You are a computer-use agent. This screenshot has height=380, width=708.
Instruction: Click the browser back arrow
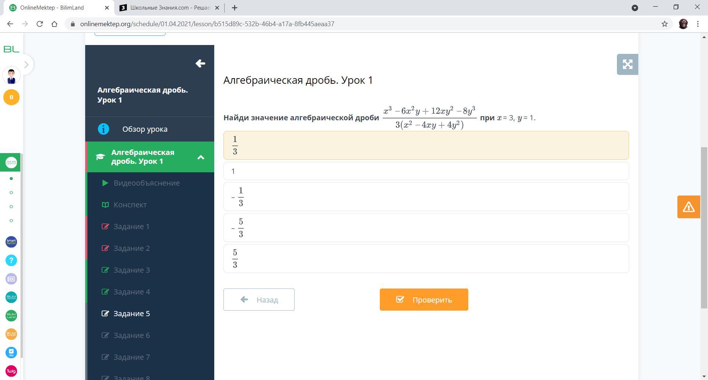(10, 24)
